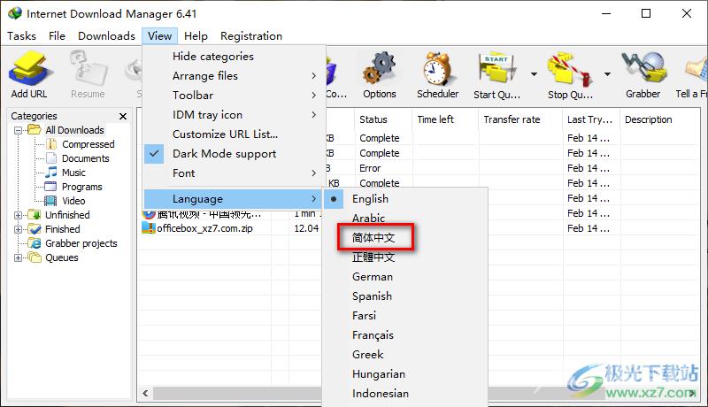Close the Categories panel
This screenshot has height=407, width=708.
point(123,116)
